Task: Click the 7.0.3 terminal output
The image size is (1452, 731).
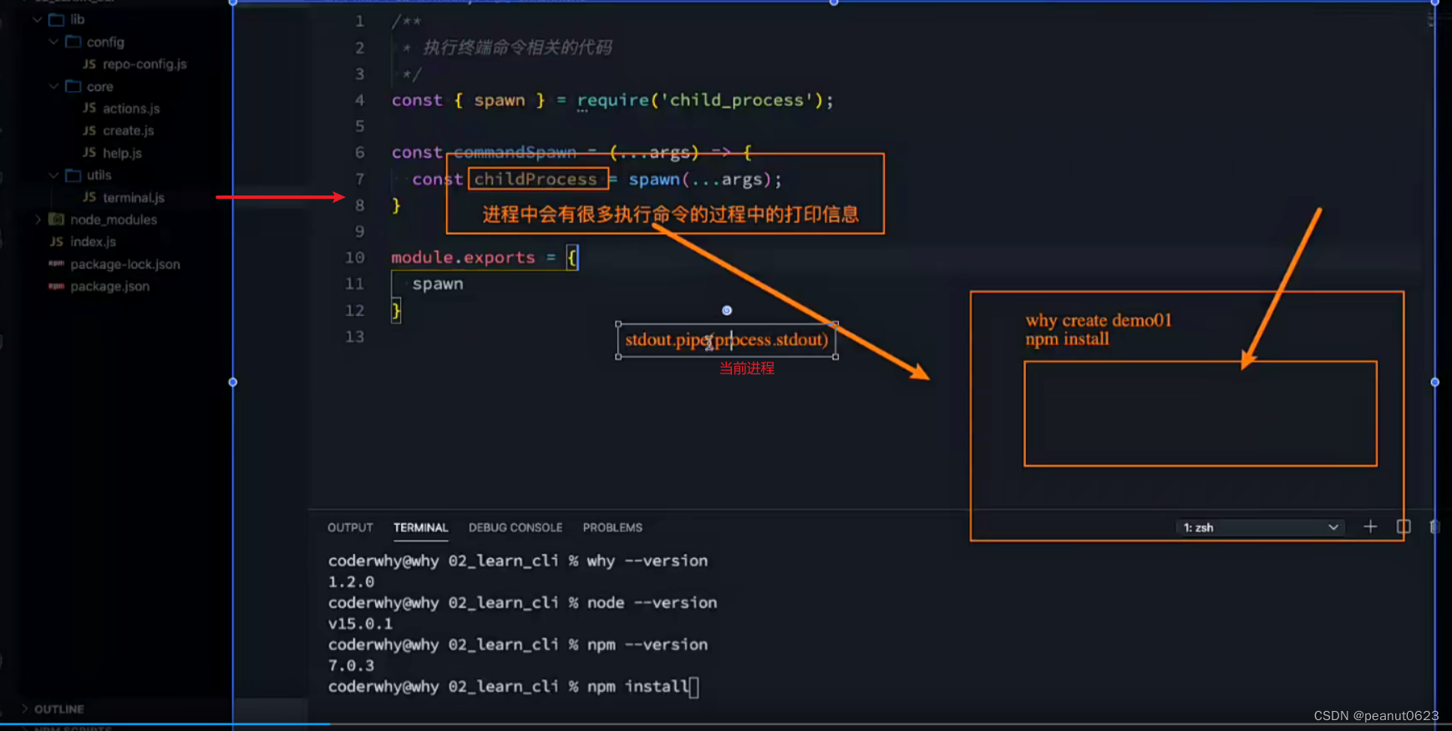Action: coord(351,666)
